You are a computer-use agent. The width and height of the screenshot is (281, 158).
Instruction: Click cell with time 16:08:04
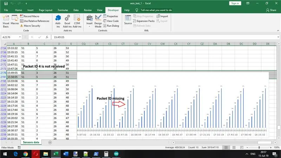[14, 89]
